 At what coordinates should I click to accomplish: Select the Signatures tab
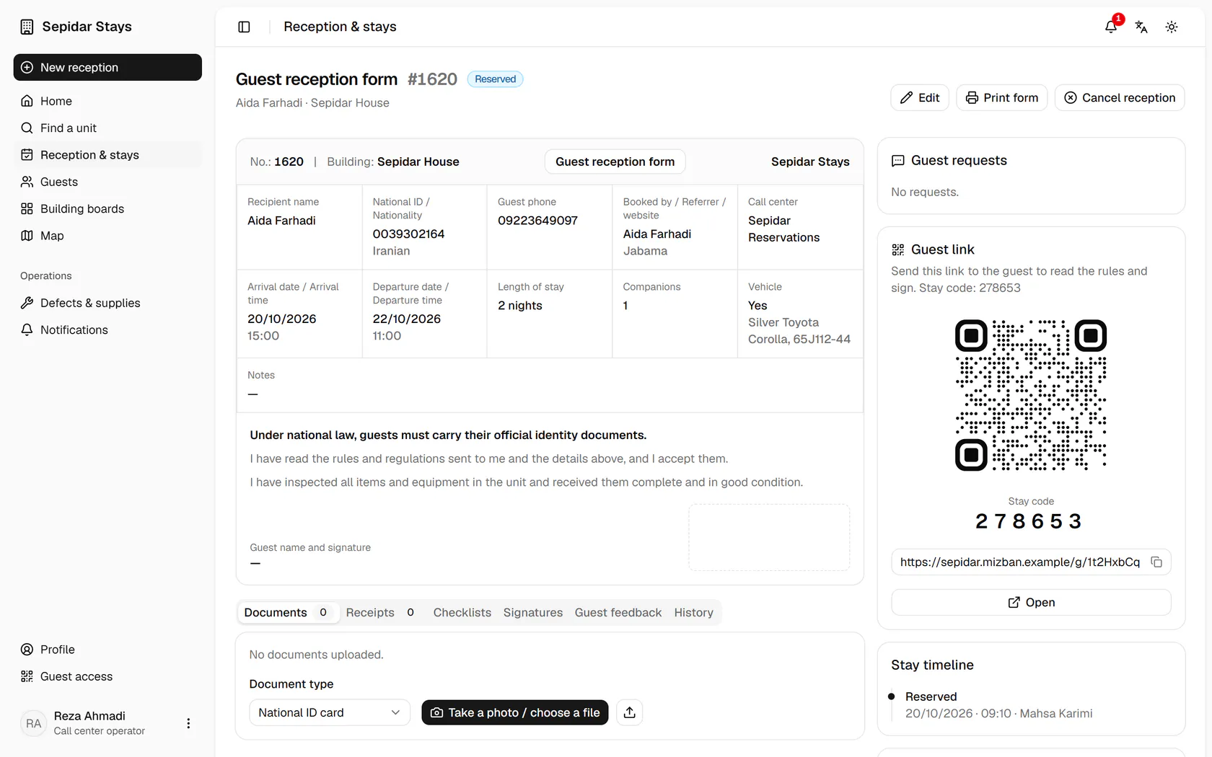[x=533, y=612]
